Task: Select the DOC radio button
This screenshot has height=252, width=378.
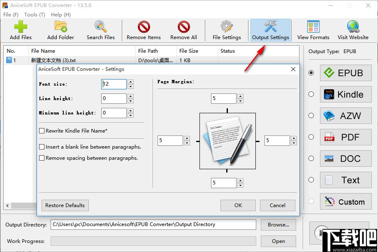Action: tap(311, 159)
